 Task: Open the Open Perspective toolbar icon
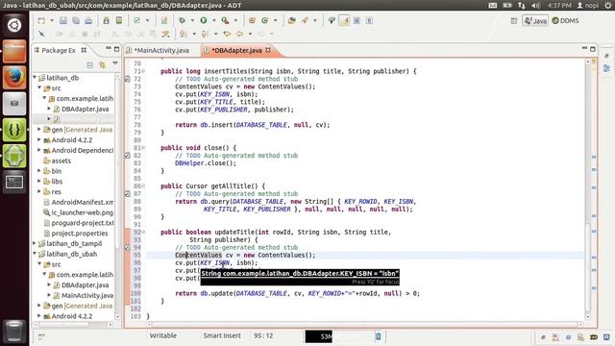pyautogui.click(x=514, y=20)
